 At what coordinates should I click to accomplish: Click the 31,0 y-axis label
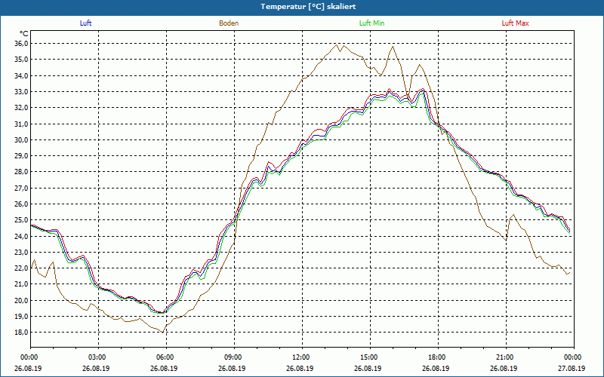coord(22,124)
